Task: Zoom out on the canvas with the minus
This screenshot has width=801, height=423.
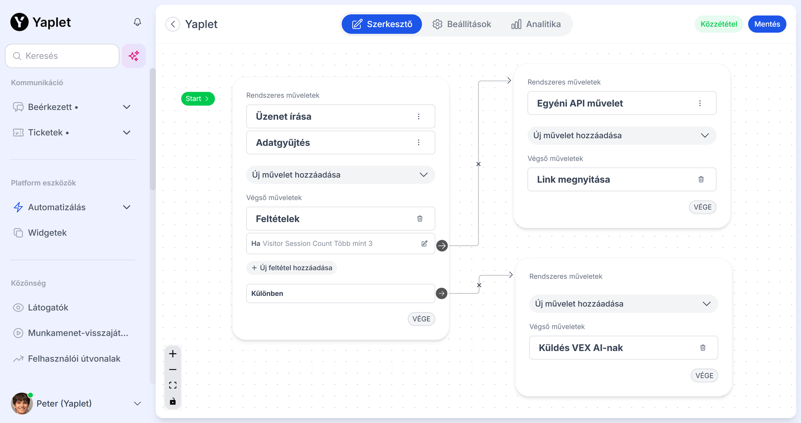Action: (173, 370)
